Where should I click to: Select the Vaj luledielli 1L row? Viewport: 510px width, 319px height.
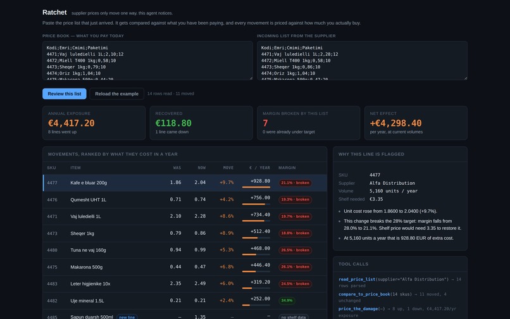pyautogui.click(x=185, y=216)
